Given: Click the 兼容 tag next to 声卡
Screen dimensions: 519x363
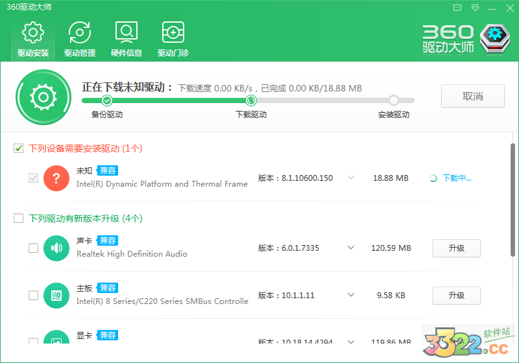Looking at the screenshot, I should [x=108, y=240].
